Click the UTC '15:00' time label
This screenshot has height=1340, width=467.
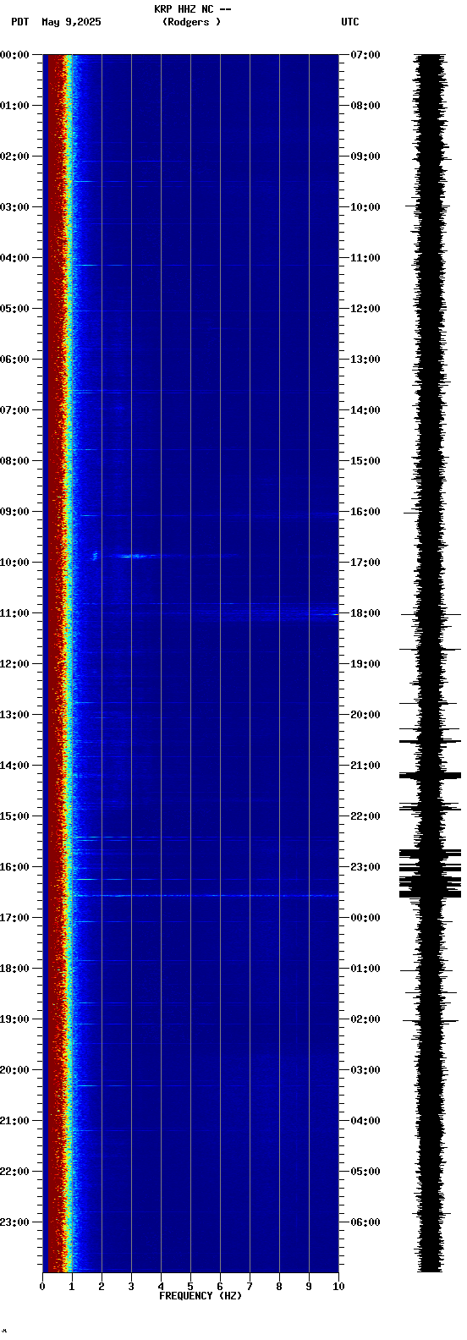click(x=365, y=461)
